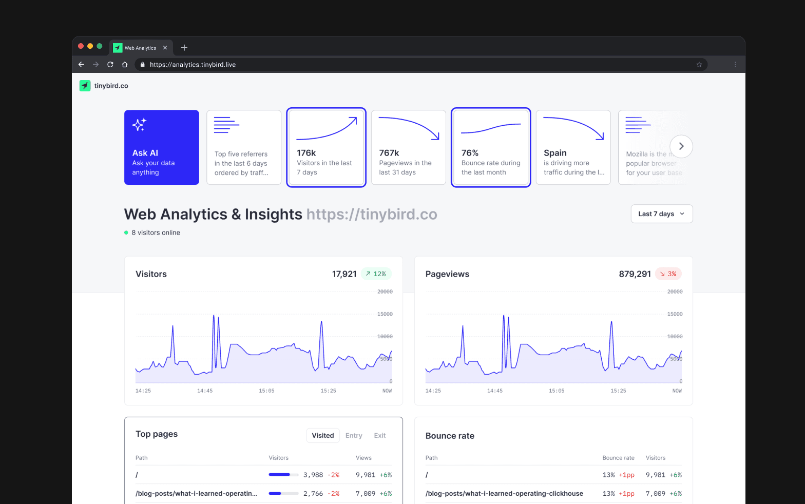Bookmark page with the star icon

[x=699, y=65]
